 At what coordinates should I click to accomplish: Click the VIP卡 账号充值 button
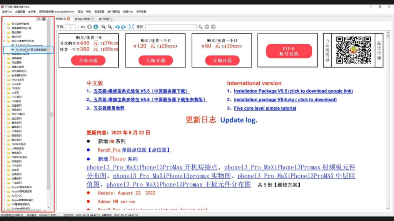click(x=289, y=51)
